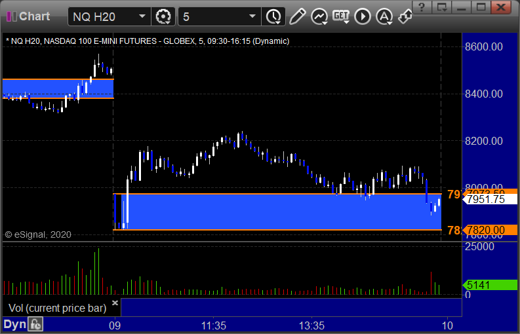Viewport: 520px width, 334px height.
Task: Maximize the chart window
Action: tap(481, 7)
